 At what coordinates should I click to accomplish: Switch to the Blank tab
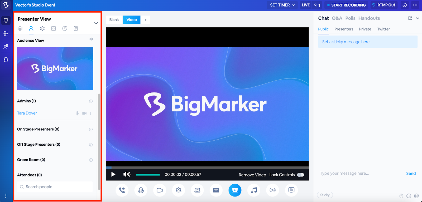point(114,20)
